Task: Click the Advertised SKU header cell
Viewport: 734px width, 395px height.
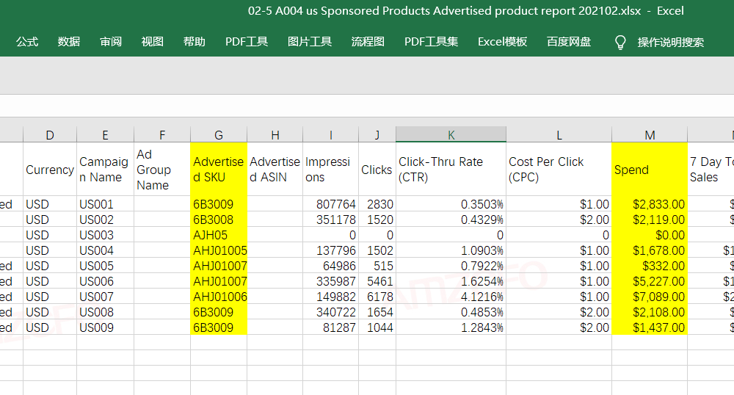Action: coord(219,170)
